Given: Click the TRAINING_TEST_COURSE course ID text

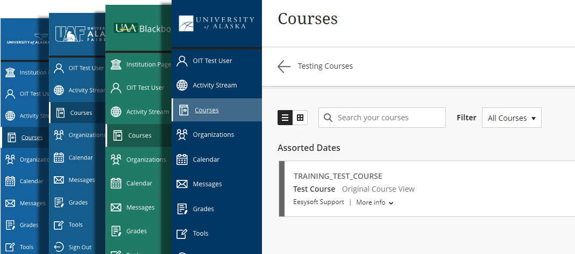Looking at the screenshot, I should coord(338,176).
